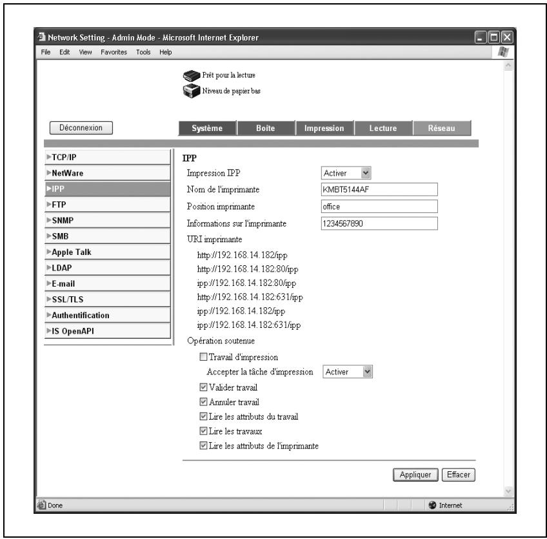Screen dimensions: 547x539
Task: Toggle Lire les attributs du travail checkbox
Action: (x=203, y=416)
